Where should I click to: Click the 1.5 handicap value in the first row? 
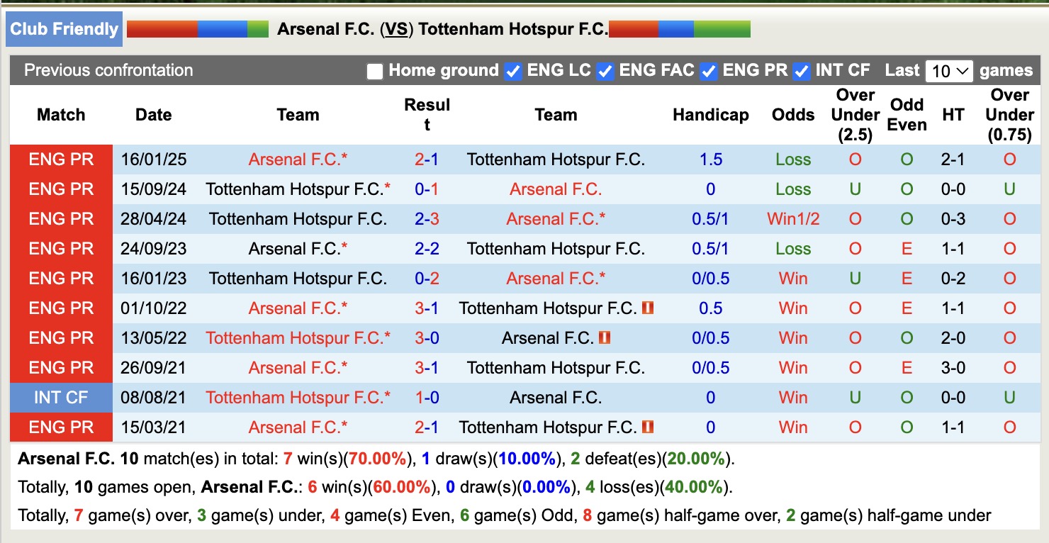tap(710, 159)
